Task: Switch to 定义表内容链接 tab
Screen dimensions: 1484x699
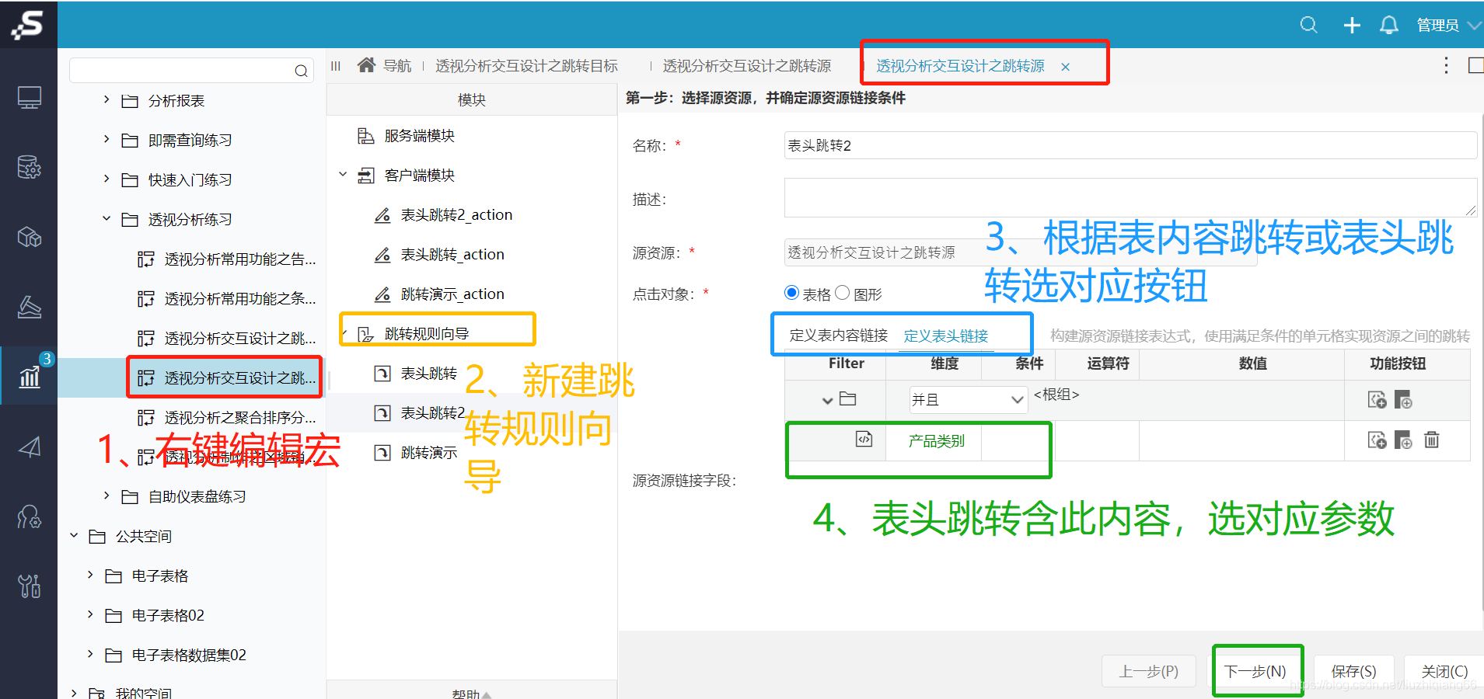Action: click(838, 336)
